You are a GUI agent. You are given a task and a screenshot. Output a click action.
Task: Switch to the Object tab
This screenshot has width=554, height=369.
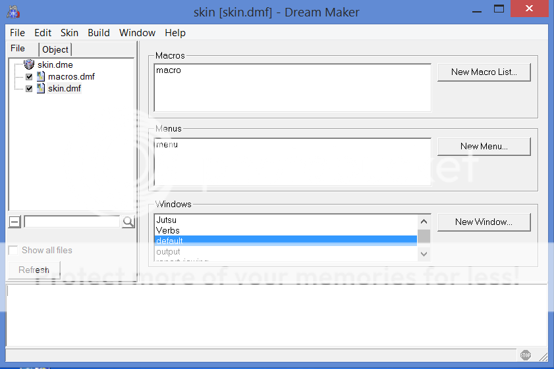coord(55,49)
